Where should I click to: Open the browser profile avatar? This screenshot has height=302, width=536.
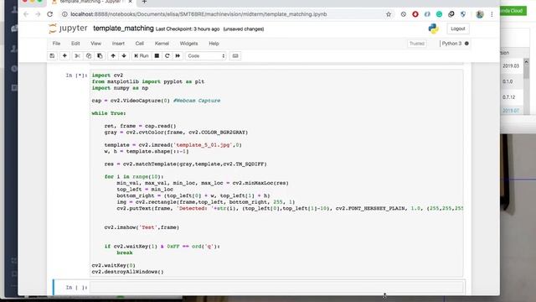pyautogui.click(x=480, y=14)
